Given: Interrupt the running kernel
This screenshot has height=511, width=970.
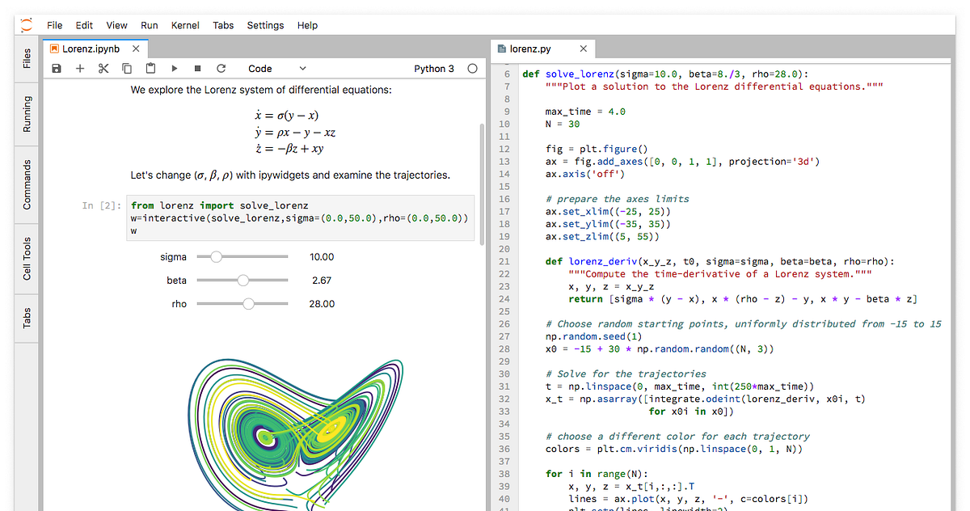Looking at the screenshot, I should point(197,68).
